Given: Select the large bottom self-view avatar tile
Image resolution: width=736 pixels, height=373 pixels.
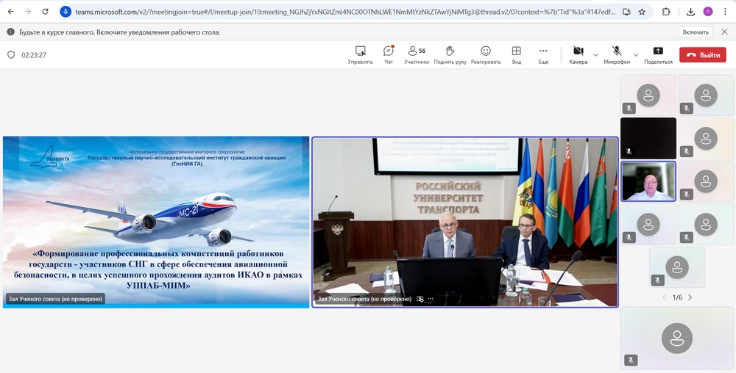Looking at the screenshot, I should 677,338.
